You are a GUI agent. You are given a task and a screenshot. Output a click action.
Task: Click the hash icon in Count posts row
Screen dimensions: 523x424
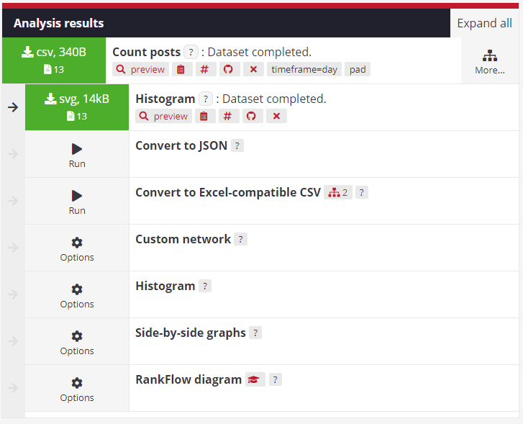tap(205, 69)
